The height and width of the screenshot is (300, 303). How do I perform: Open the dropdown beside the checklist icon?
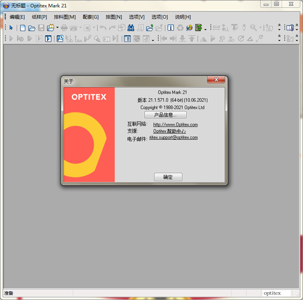tap(205, 29)
